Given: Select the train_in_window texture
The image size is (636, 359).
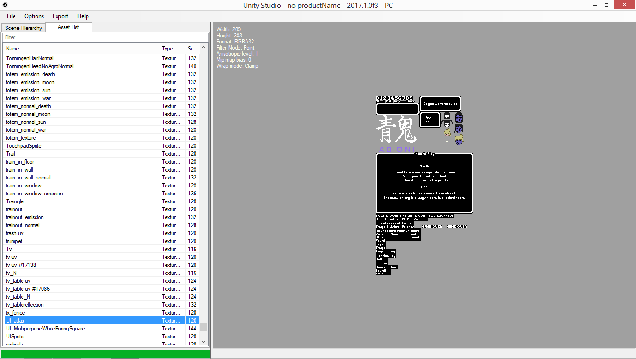Looking at the screenshot, I should (101, 186).
